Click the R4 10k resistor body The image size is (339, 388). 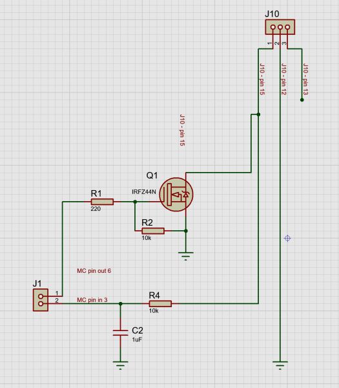pyautogui.click(x=160, y=304)
